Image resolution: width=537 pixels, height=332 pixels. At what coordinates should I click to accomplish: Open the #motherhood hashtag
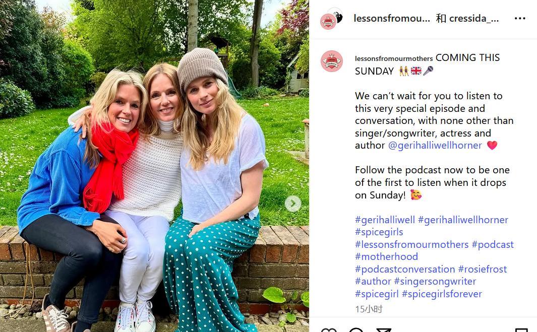pos(387,257)
